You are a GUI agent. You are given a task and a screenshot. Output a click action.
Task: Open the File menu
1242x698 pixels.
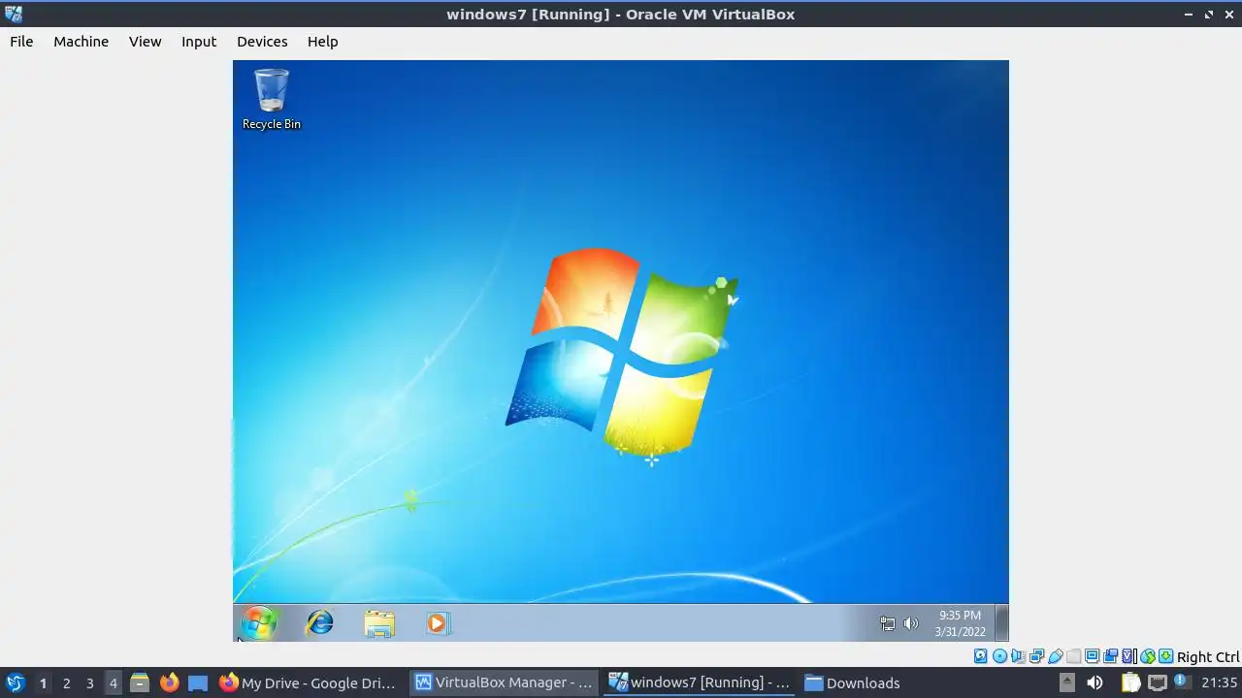click(21, 41)
